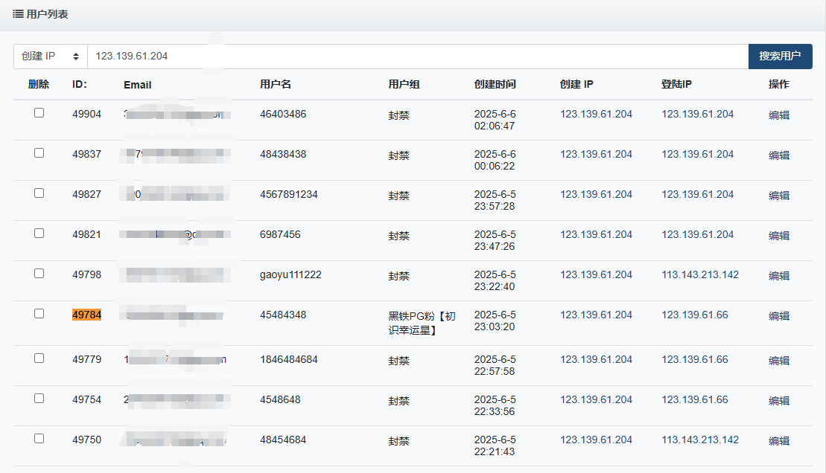Click login IP 113.143.213.142 in row 49750

click(x=700, y=440)
